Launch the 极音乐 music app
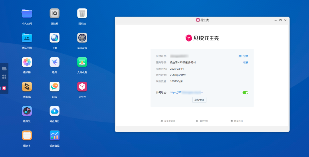The image size is (309, 157). [27, 111]
